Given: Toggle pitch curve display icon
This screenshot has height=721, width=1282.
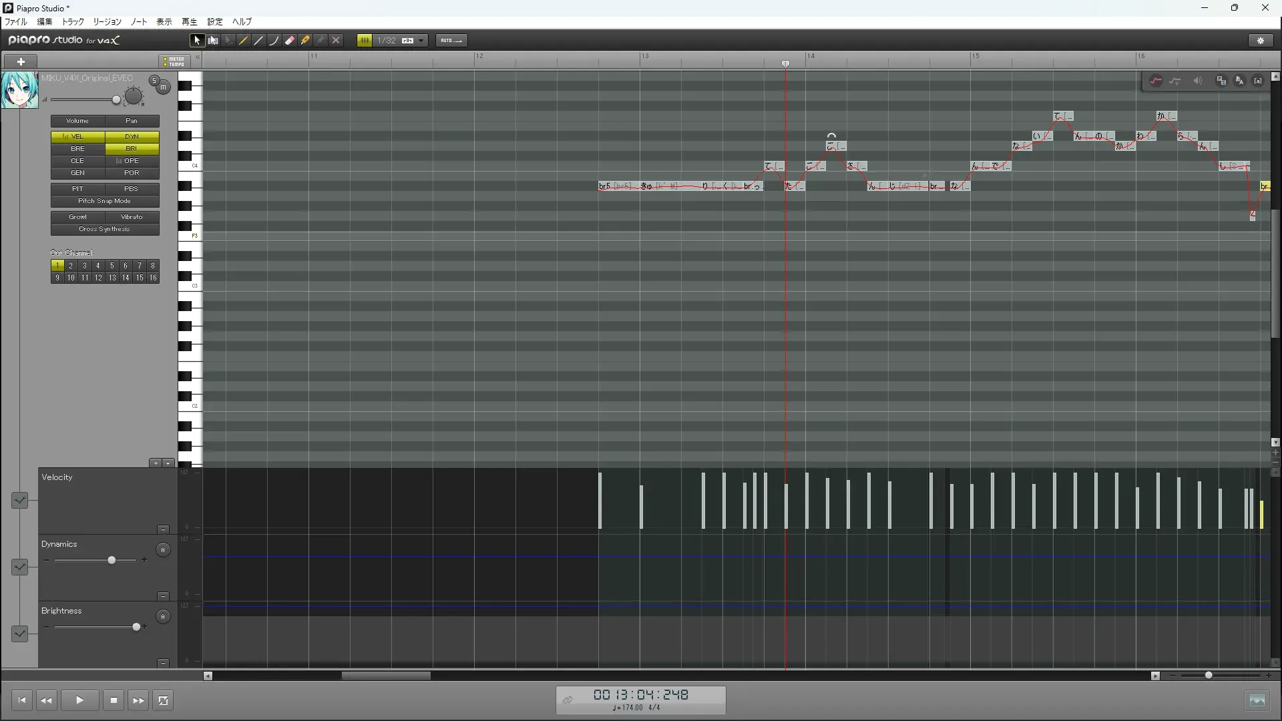Looking at the screenshot, I should pyautogui.click(x=1156, y=81).
